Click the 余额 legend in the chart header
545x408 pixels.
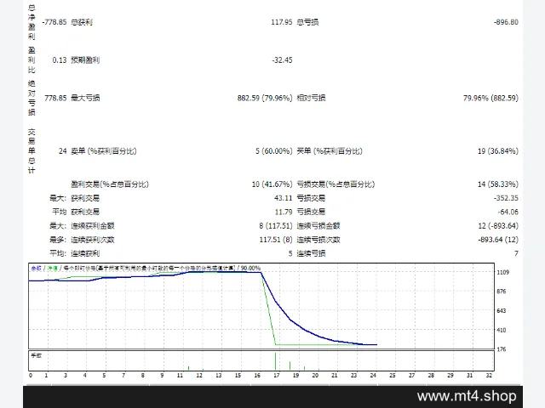[36, 268]
